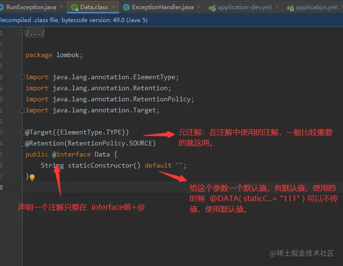The height and width of the screenshot is (266, 343).
Task: Click the 'Data' interface name
Action: point(102,154)
